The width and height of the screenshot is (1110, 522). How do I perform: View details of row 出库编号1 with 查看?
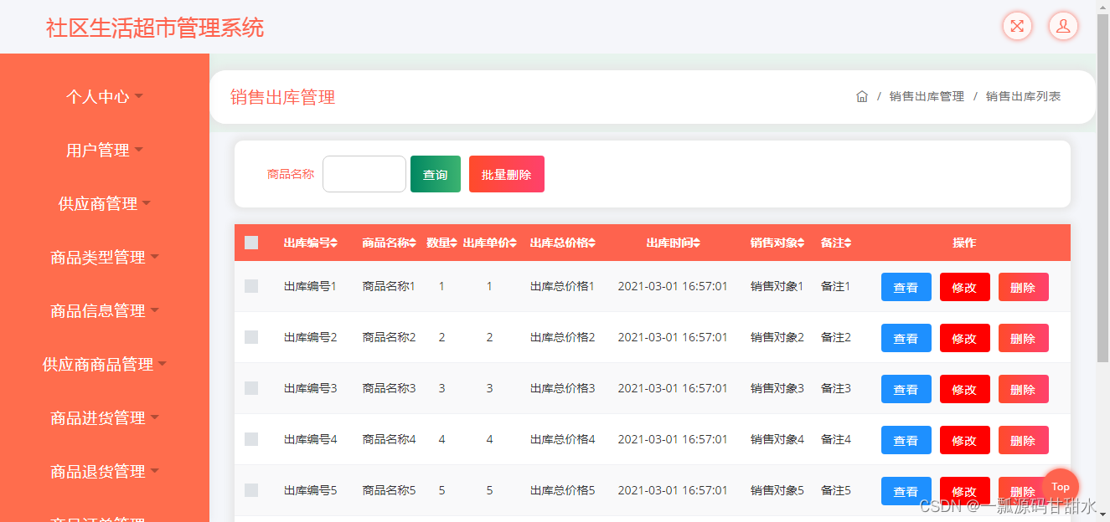pyautogui.click(x=906, y=287)
